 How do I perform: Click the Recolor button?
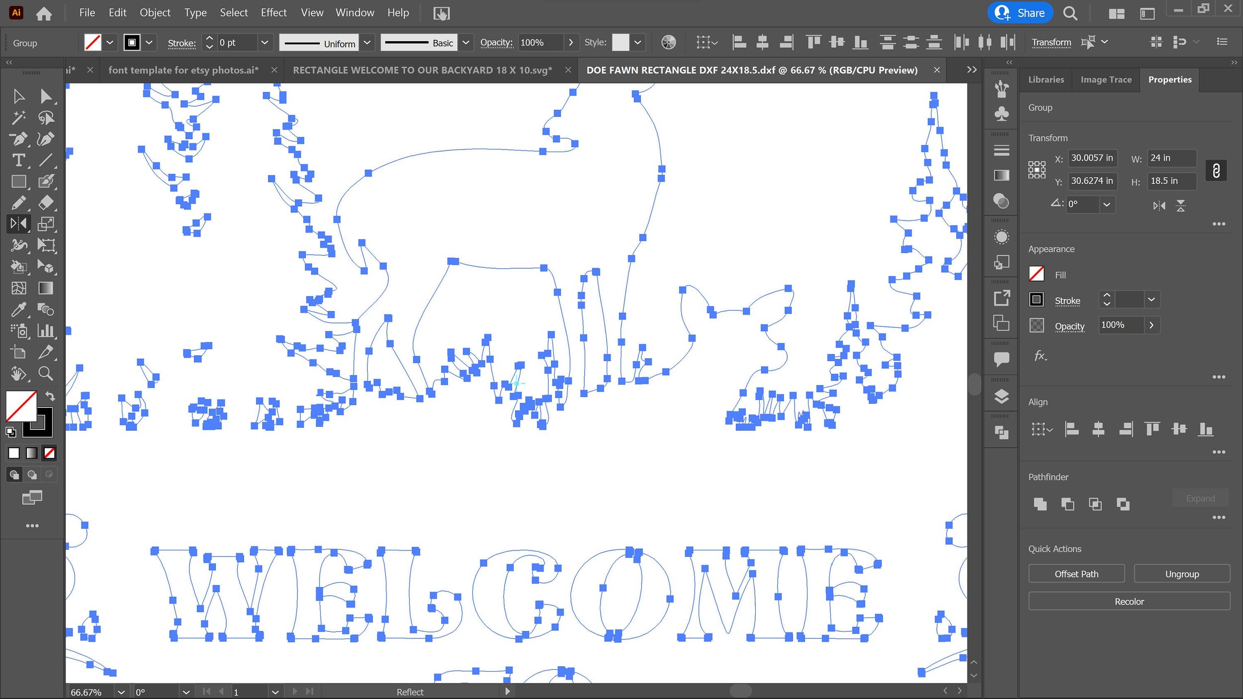1129,601
